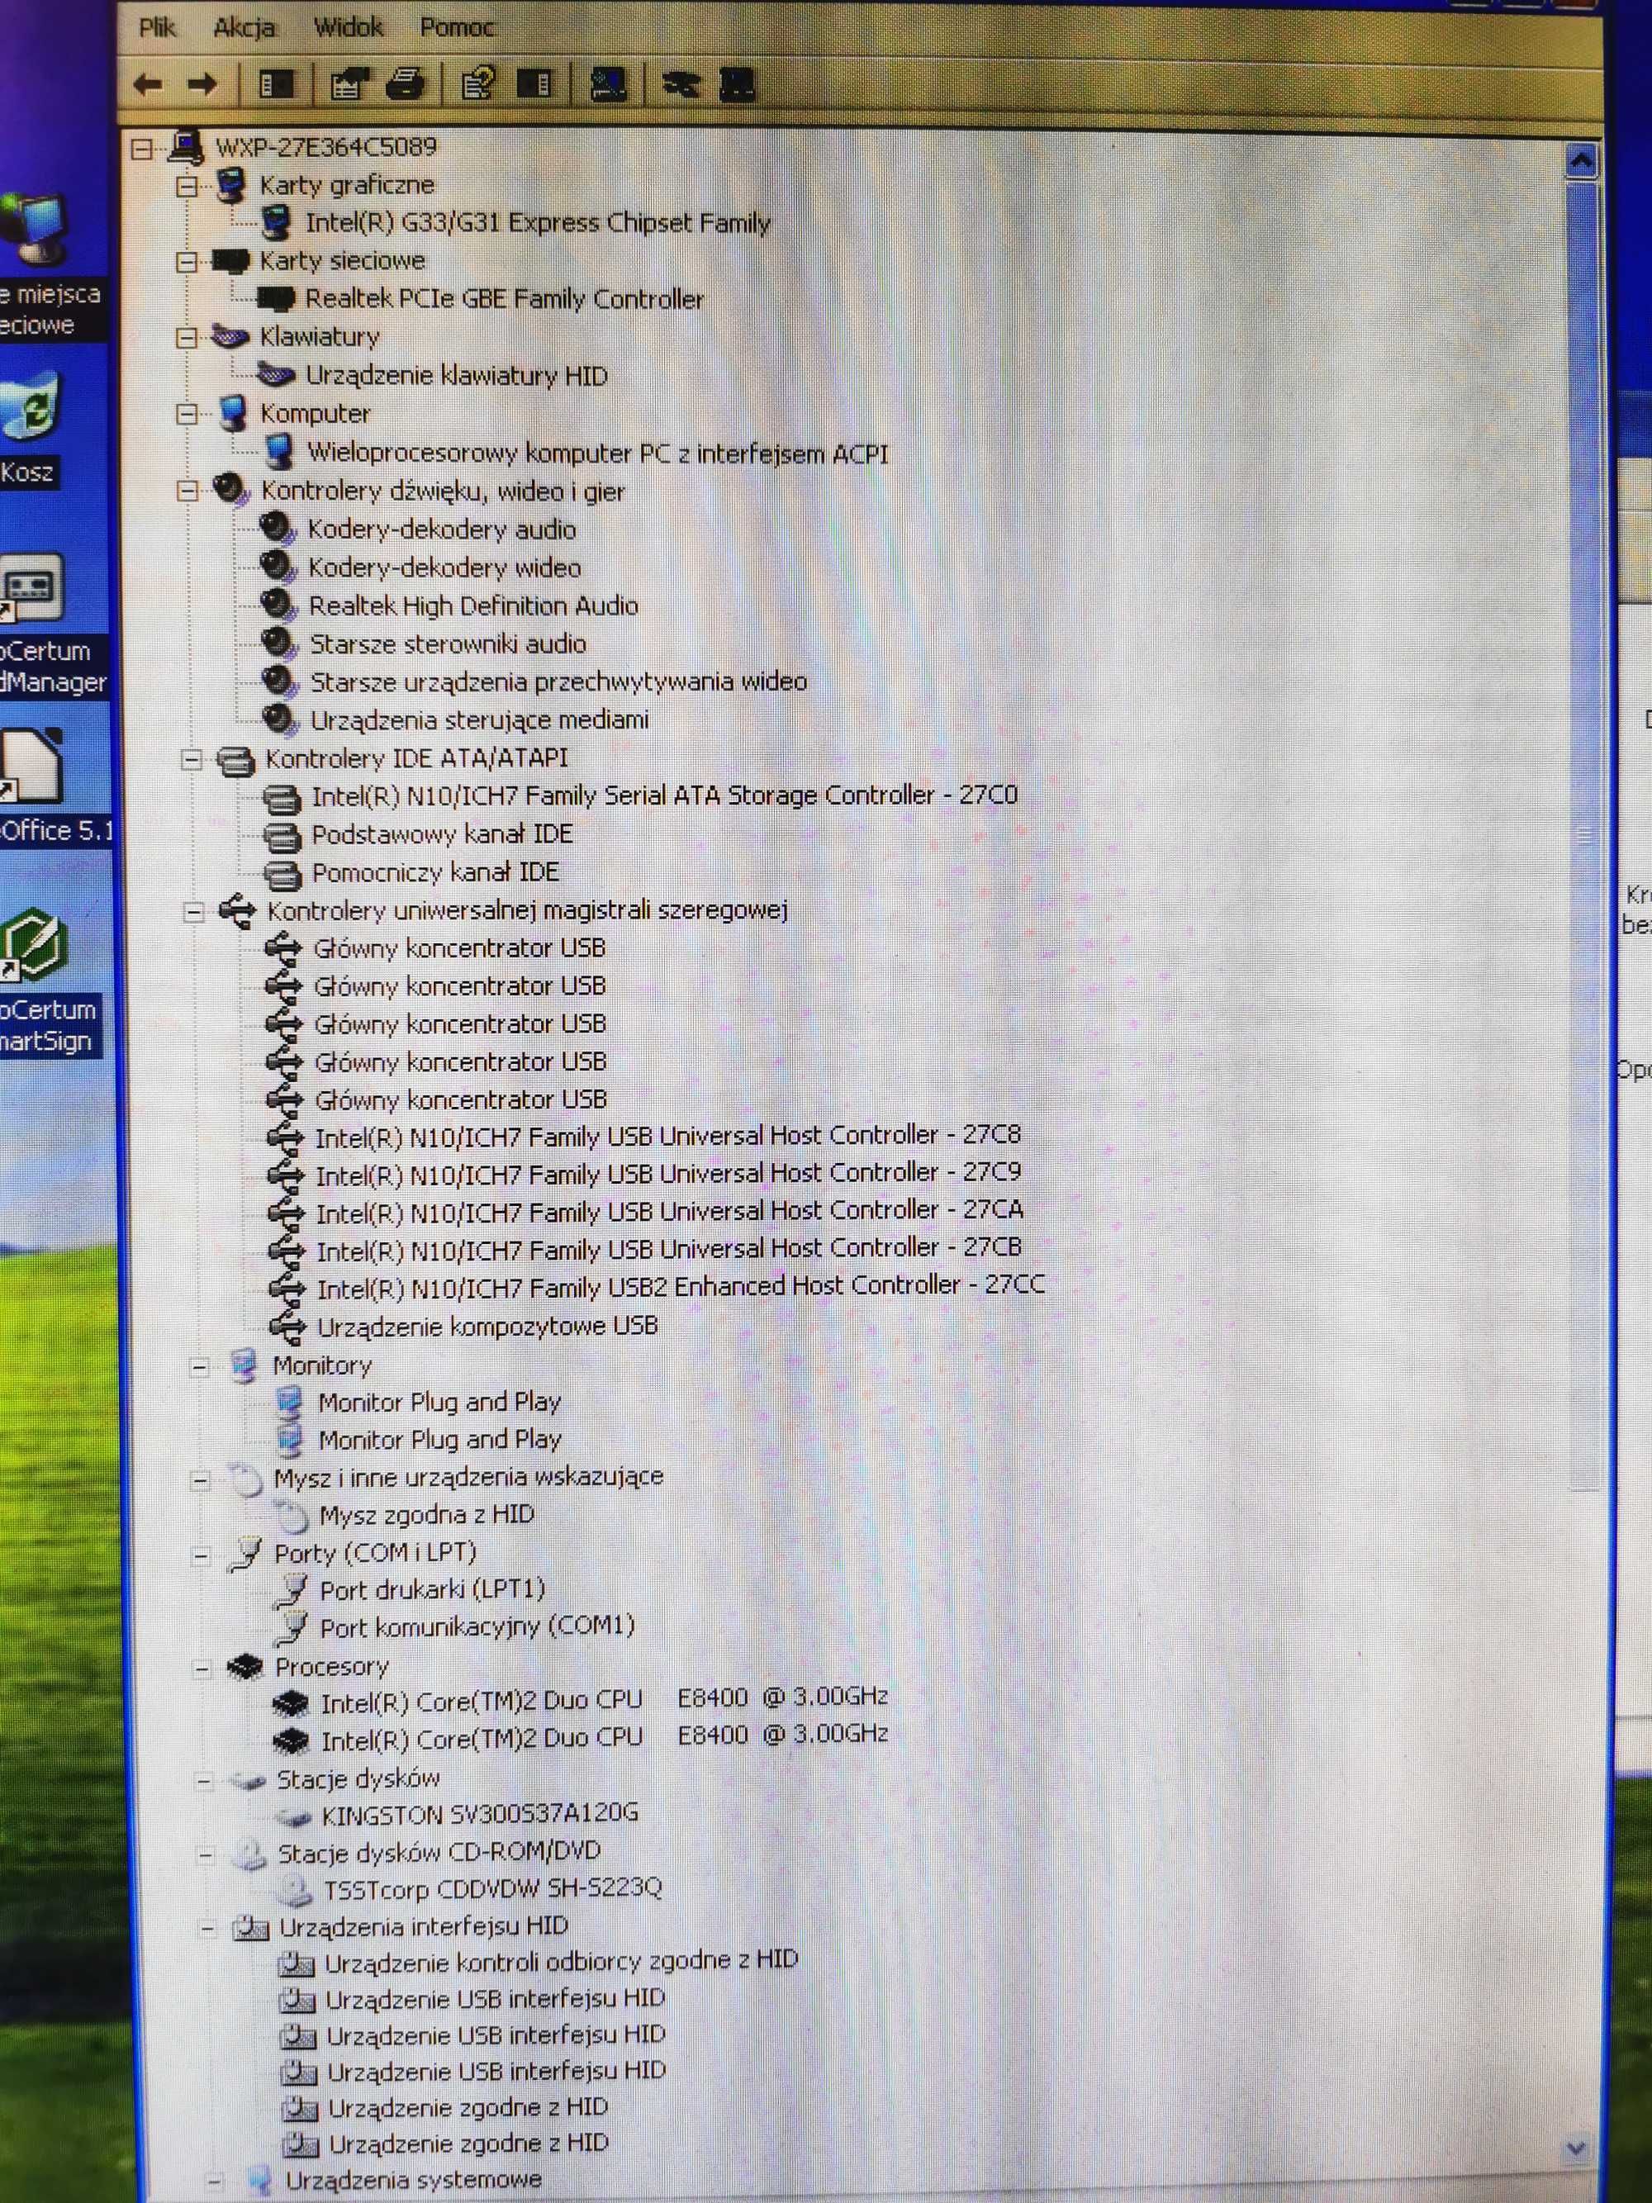Viewport: 1652px width, 2203px height.
Task: Select Realtek PCIe GBE Family Controller icon
Action: pos(276,298)
